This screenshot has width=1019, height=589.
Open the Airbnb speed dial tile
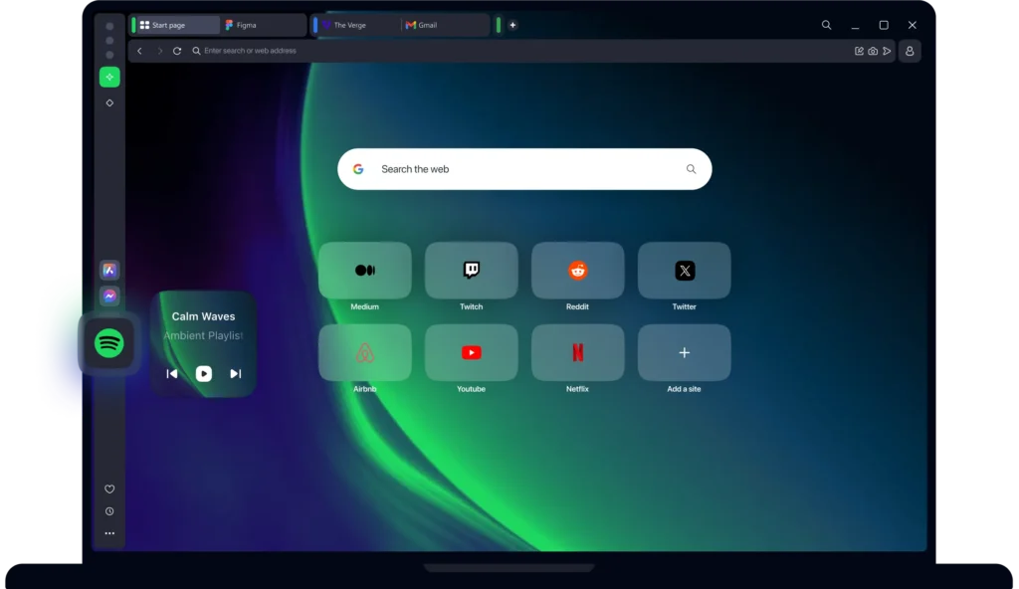click(x=364, y=352)
